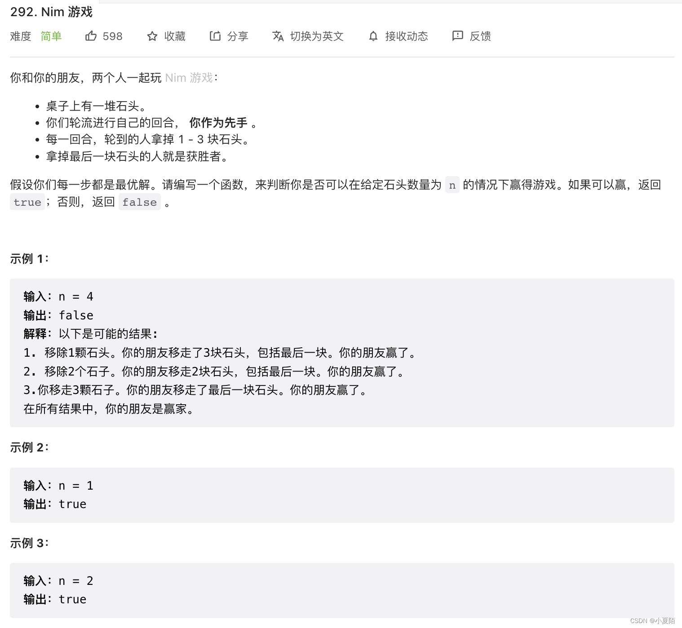The height and width of the screenshot is (628, 682).
Task: Open 反馈 feedback label
Action: click(480, 36)
